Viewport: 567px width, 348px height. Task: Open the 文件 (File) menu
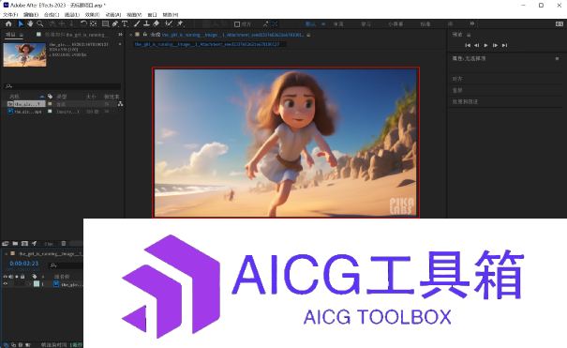pyautogui.click(x=10, y=15)
